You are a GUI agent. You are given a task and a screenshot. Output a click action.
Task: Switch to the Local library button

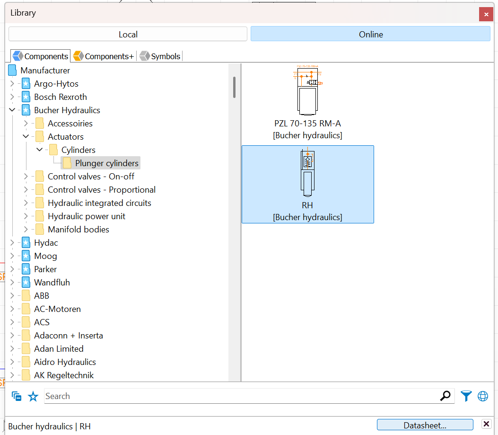point(128,34)
